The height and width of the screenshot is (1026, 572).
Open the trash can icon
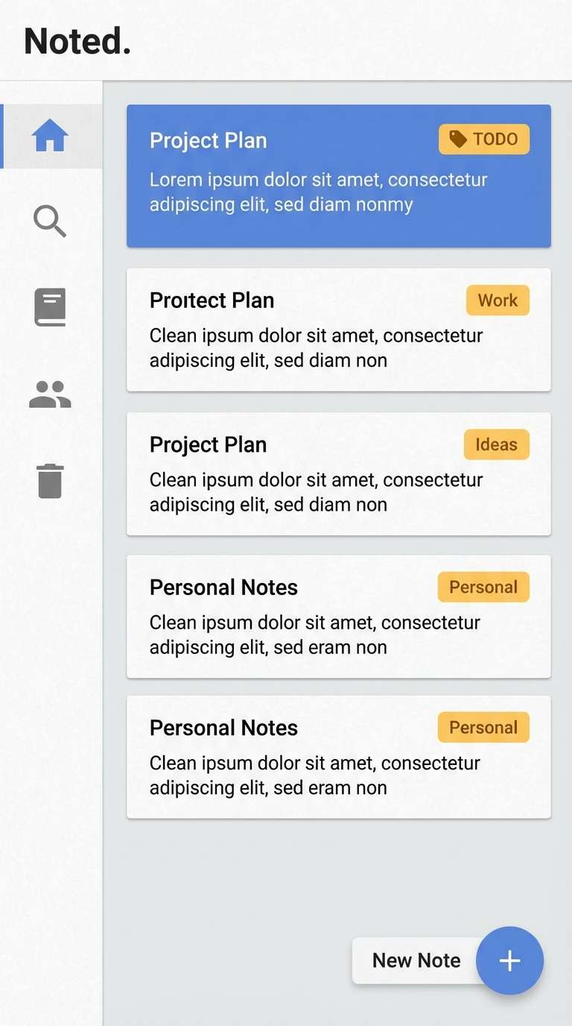[49, 482]
